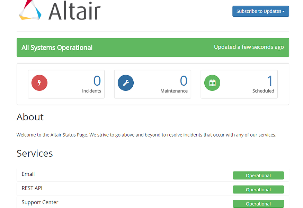The height and width of the screenshot is (208, 303).
Task: Click the Support Center service name
Action: 40,202
